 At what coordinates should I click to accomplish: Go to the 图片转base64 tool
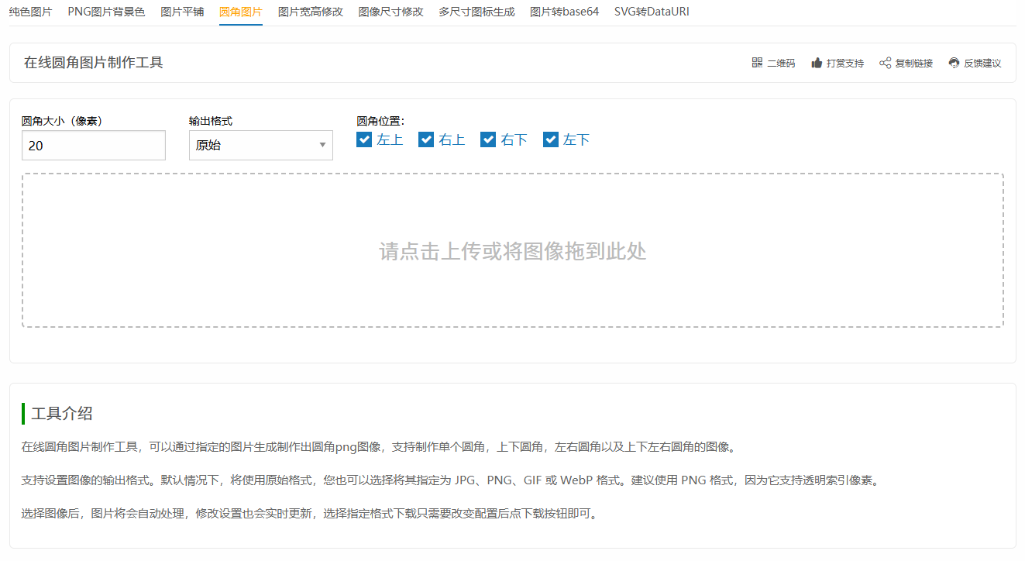pos(565,12)
